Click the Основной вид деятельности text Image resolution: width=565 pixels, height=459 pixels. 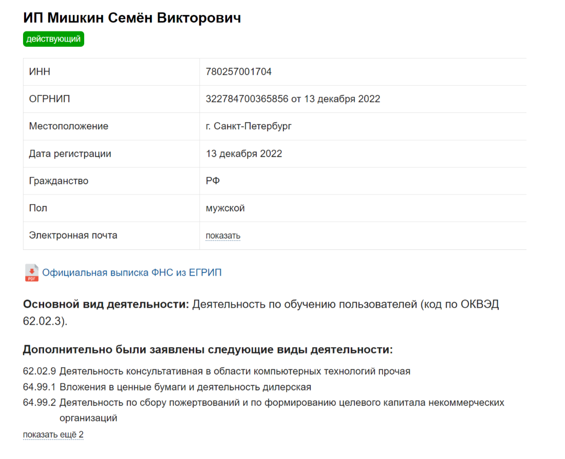[x=106, y=304]
